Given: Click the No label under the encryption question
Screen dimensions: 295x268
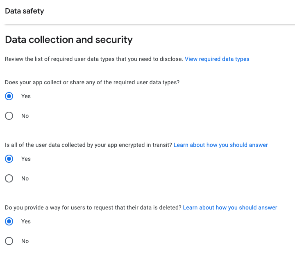Looking at the screenshot, I should coord(25,178).
